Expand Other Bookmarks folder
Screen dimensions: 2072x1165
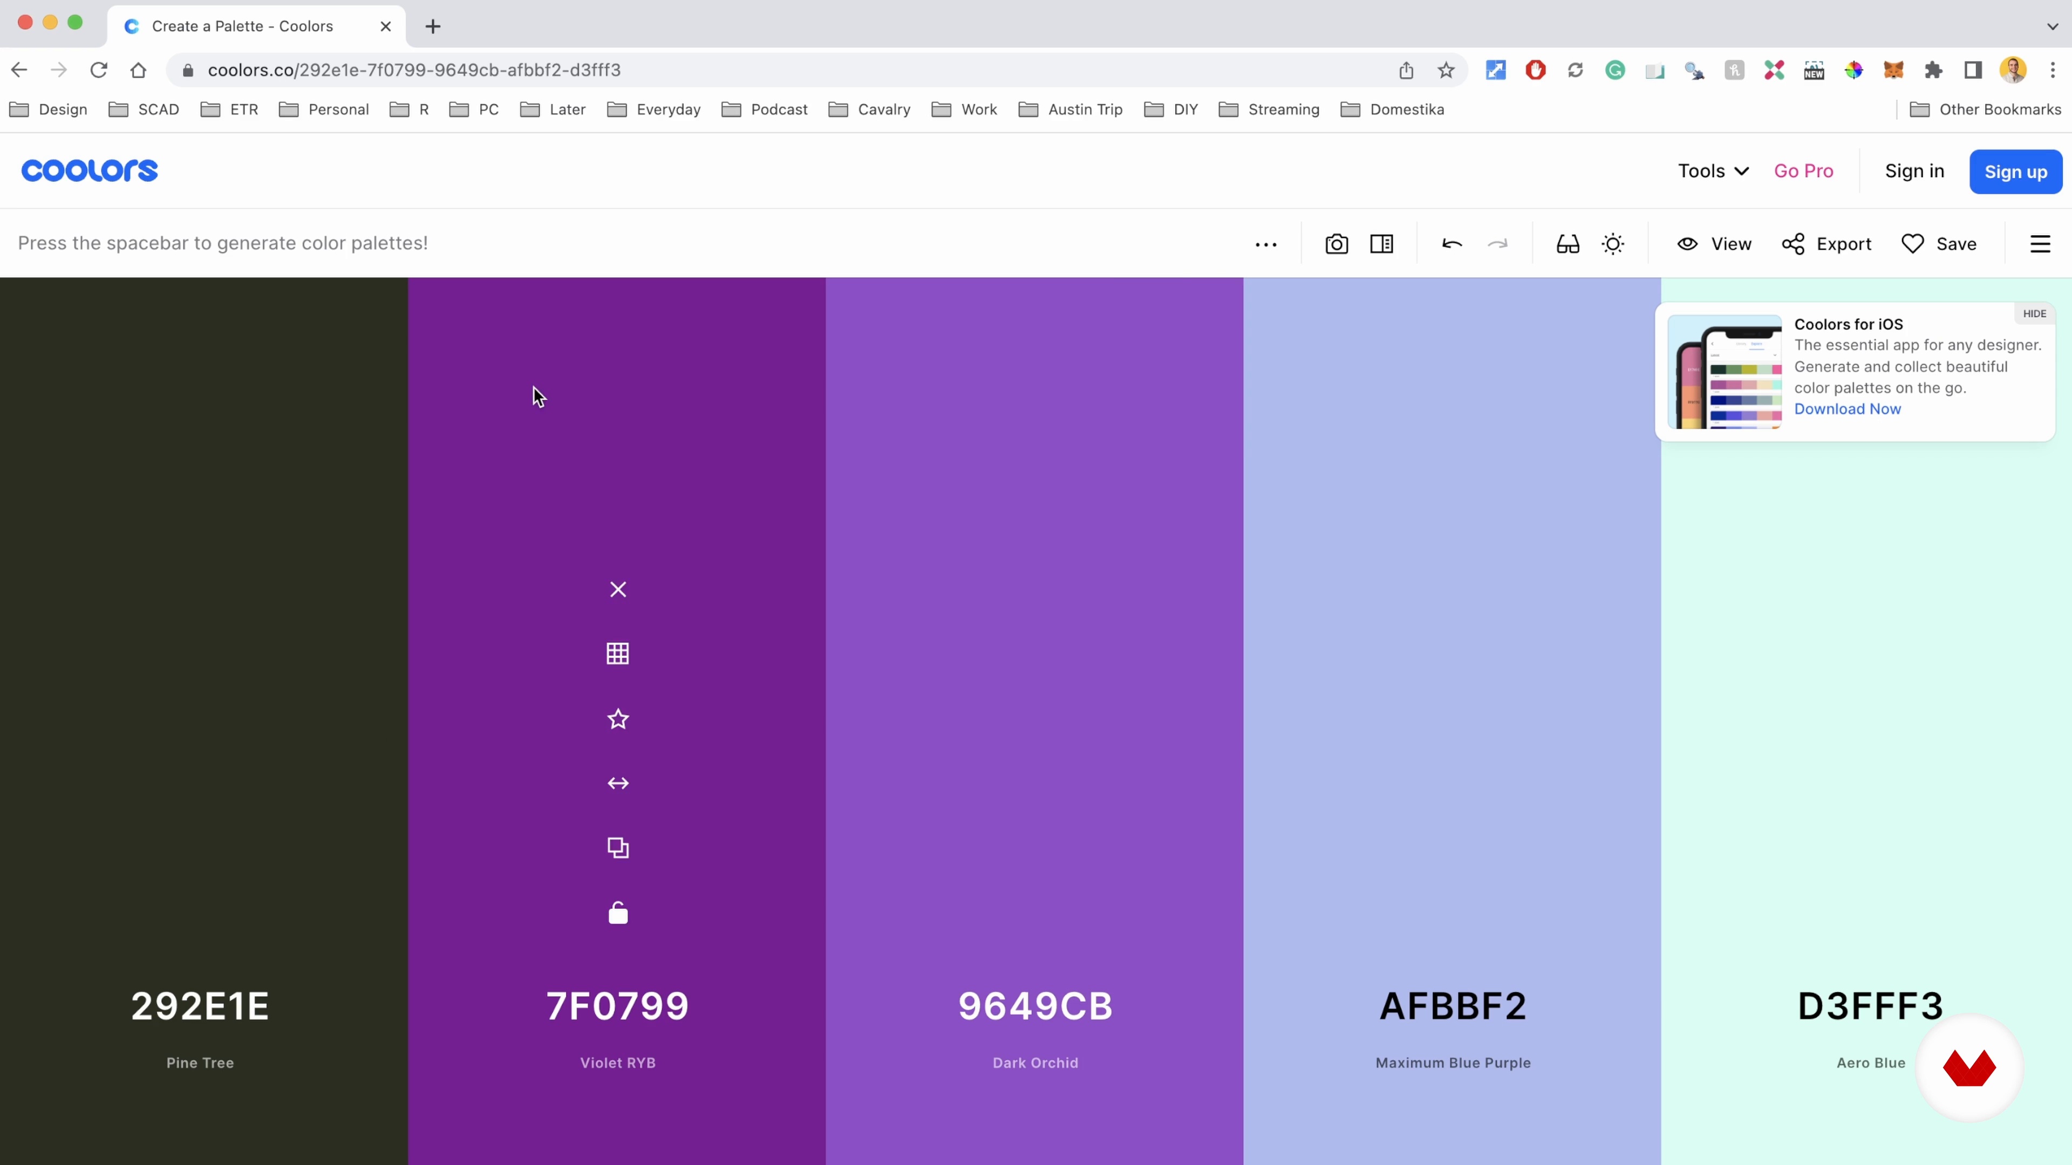(x=1985, y=109)
